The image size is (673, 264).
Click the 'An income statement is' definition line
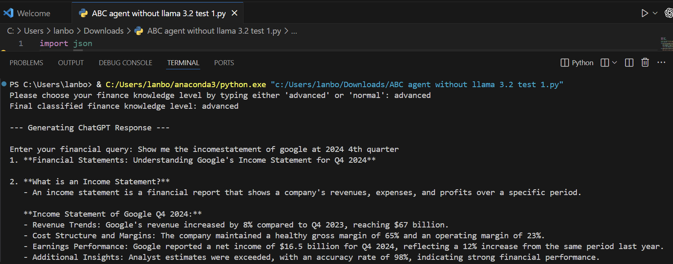tap(302, 193)
